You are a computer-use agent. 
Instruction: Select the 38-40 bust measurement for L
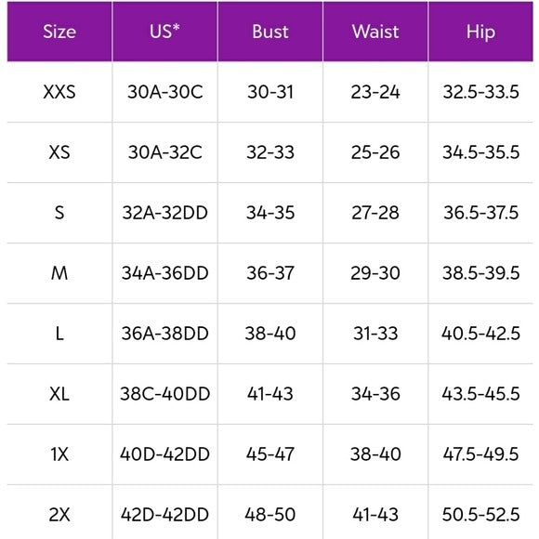270,334
